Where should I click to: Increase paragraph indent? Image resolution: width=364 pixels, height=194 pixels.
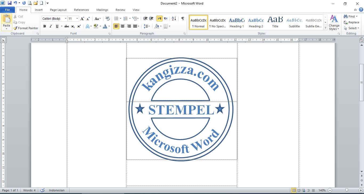151,19
